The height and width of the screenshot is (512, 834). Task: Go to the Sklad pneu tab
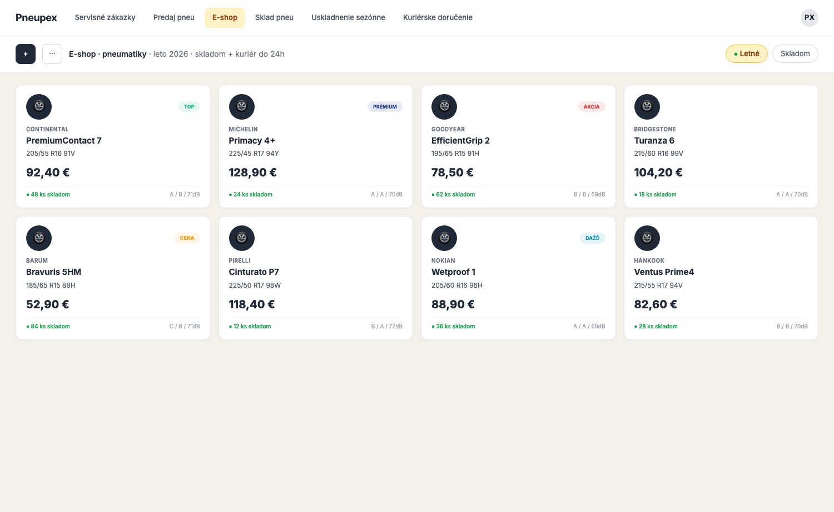click(274, 18)
